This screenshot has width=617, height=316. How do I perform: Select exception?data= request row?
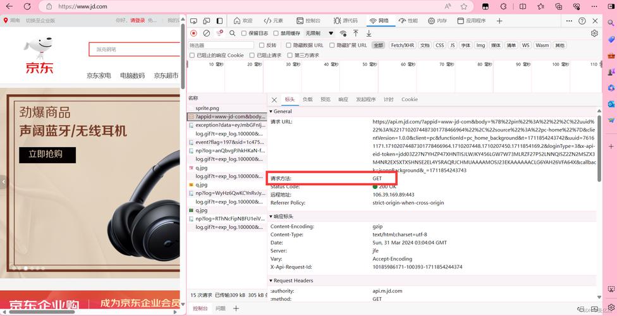(227, 125)
